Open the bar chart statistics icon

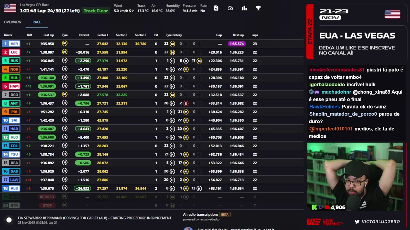[244, 8]
